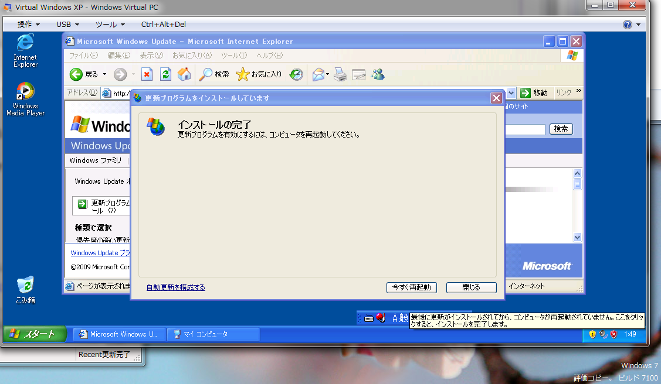661x384 pixels.
Task: Click the red IME tool icon in the language bar
Action: click(381, 318)
